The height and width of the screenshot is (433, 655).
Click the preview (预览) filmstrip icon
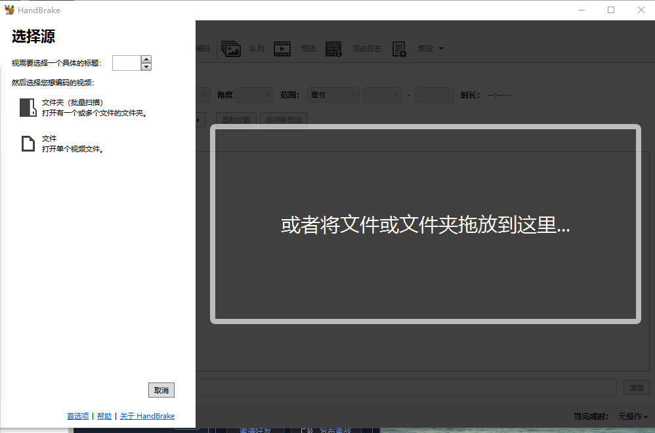click(x=282, y=49)
